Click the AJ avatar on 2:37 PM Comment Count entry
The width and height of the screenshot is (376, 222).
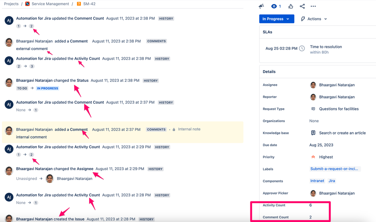point(9,104)
